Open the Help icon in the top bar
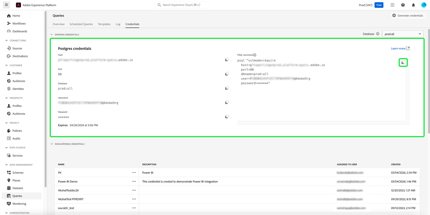430x215 pixels. pos(403,5)
